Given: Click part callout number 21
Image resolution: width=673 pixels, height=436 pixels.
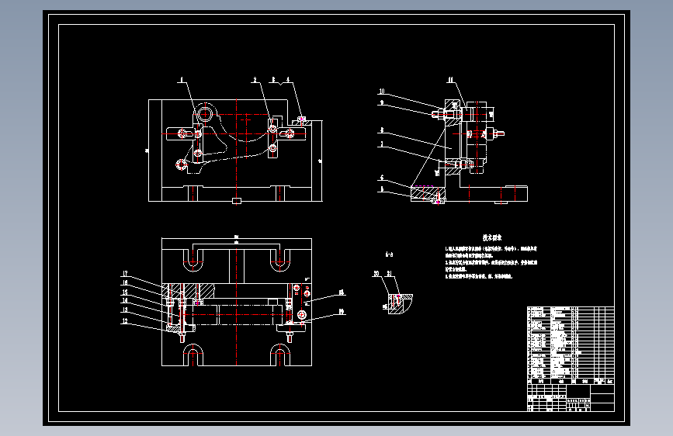Looking at the screenshot, I should coord(390,273).
